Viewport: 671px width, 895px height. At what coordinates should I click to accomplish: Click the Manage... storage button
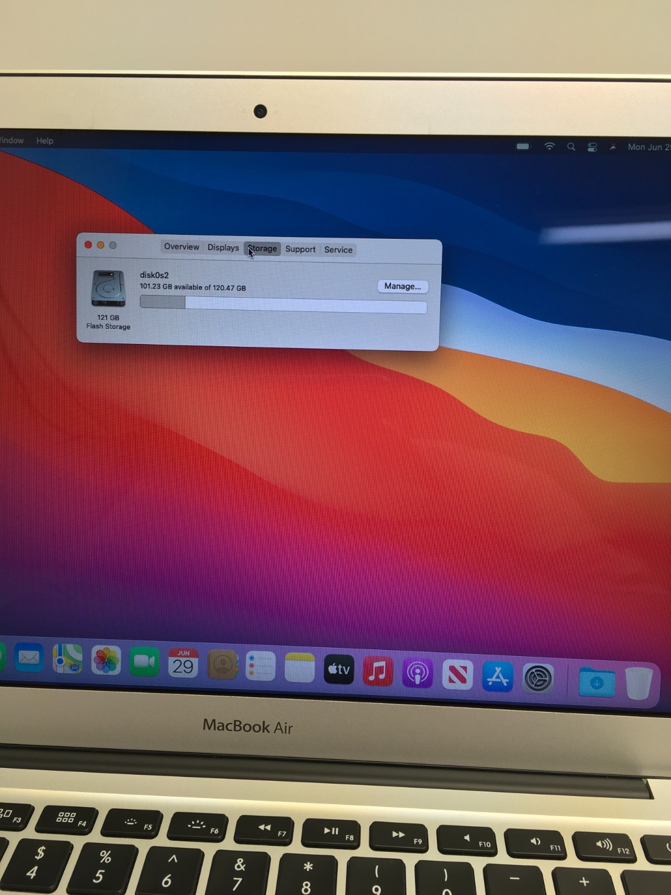(403, 286)
